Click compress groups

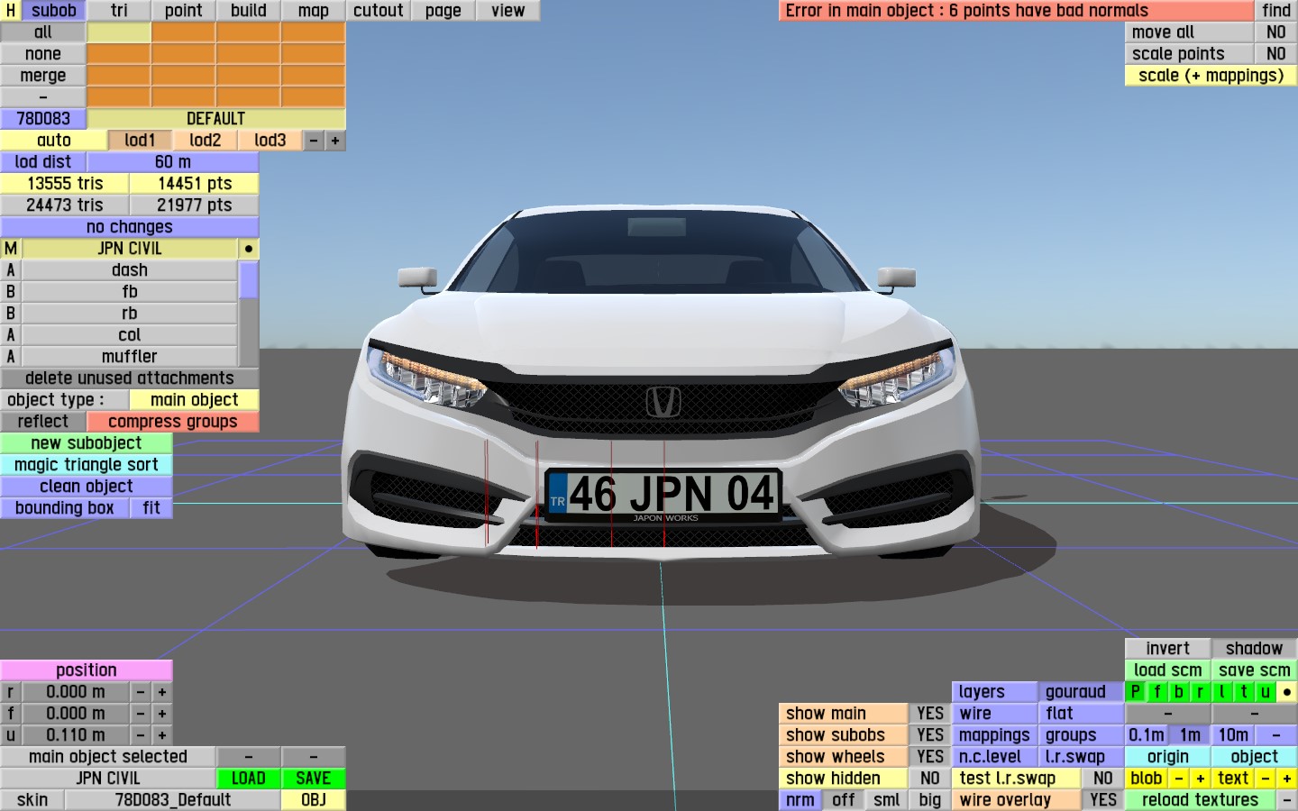click(173, 422)
